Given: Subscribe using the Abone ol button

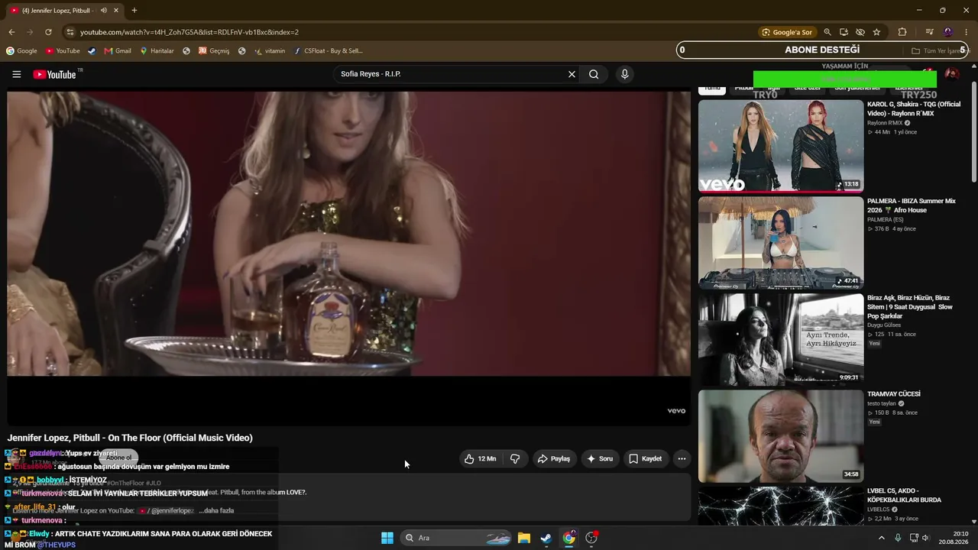Looking at the screenshot, I should 118,458.
